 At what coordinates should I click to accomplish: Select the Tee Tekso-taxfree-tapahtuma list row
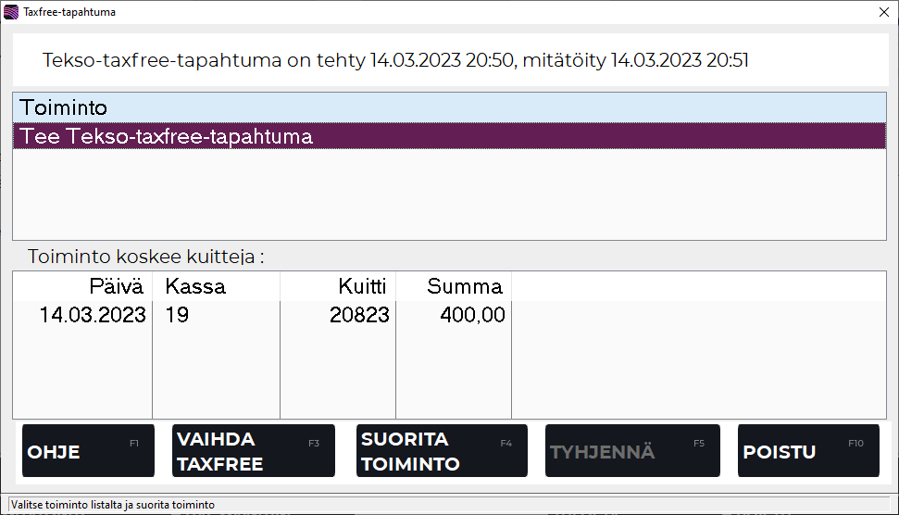[449, 136]
